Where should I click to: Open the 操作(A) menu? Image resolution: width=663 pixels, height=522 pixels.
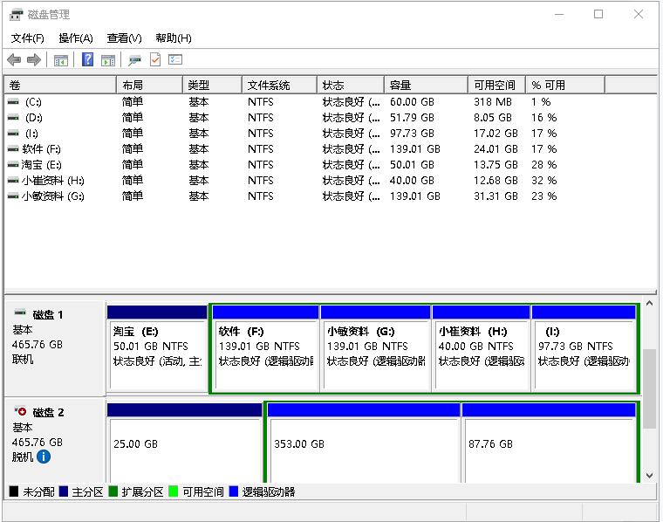pos(75,38)
